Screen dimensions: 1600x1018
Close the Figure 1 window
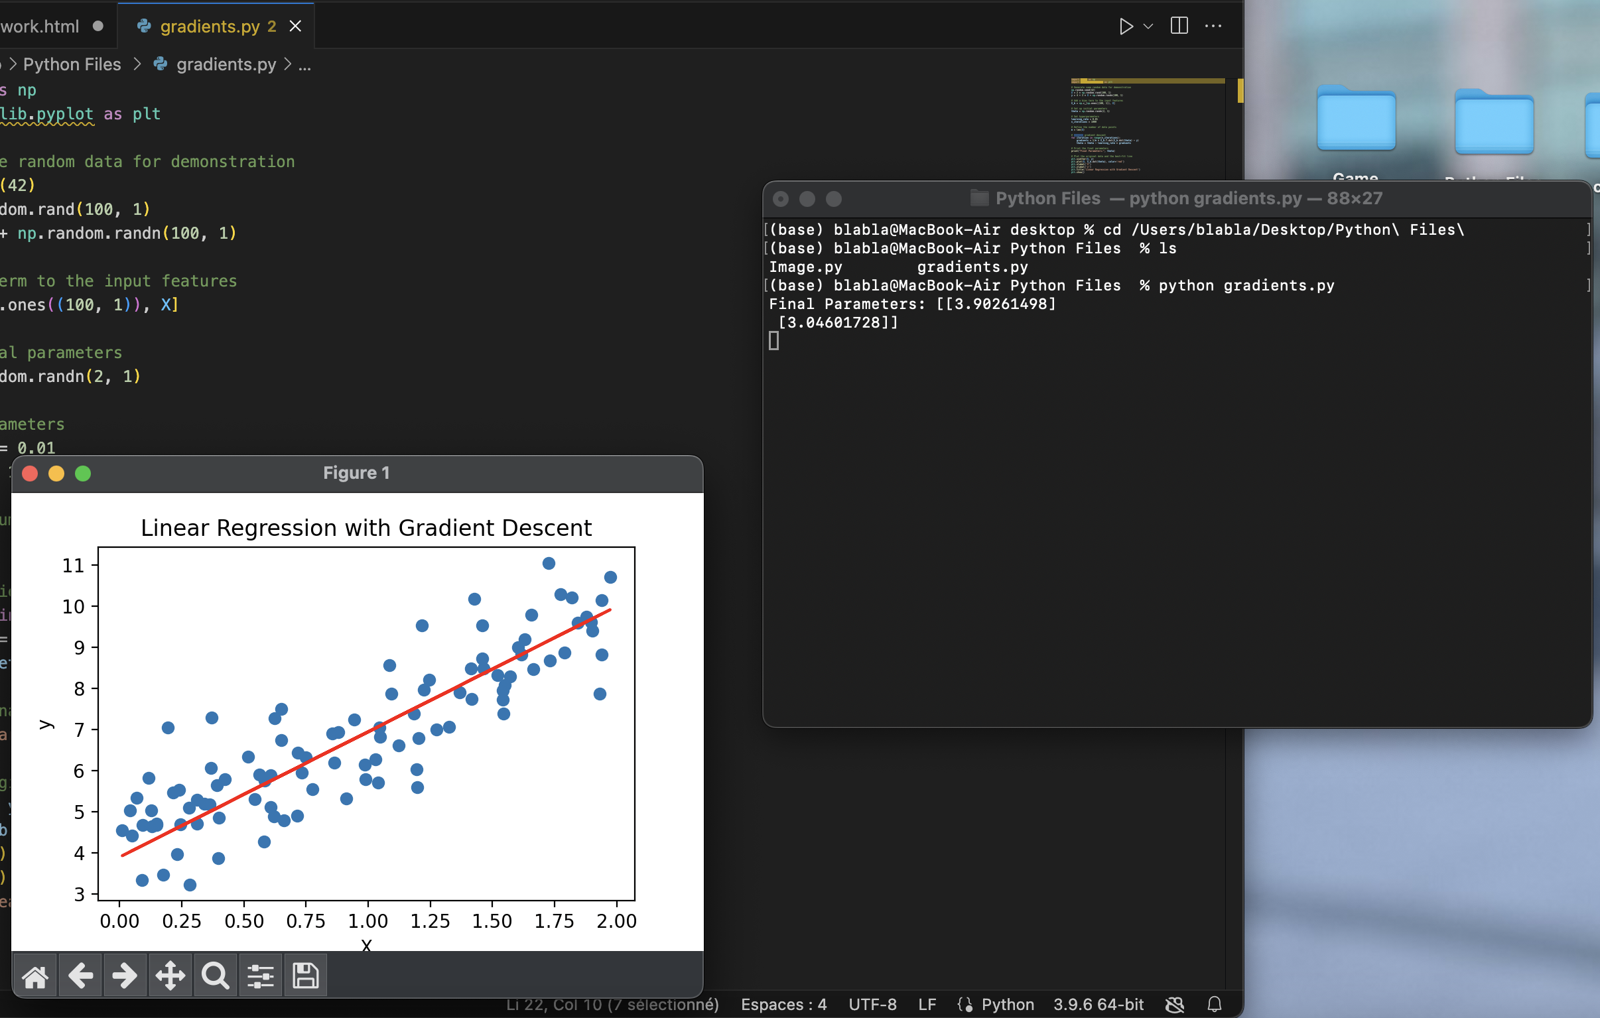click(30, 473)
